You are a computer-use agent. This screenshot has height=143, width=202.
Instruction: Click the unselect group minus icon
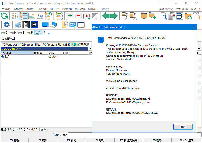tap(78, 16)
